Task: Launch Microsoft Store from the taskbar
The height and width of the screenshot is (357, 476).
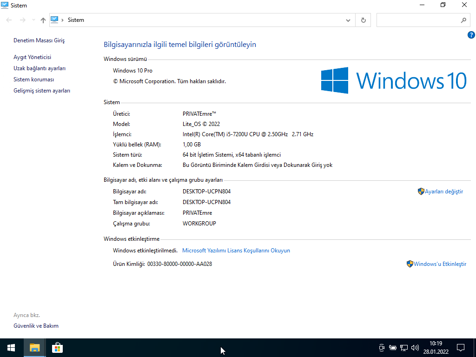Action: [57, 348]
